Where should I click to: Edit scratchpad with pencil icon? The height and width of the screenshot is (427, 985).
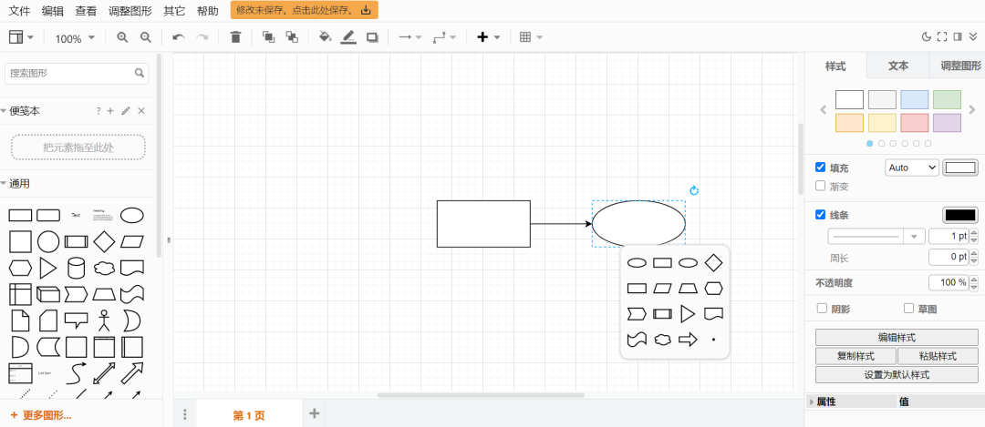coord(126,111)
